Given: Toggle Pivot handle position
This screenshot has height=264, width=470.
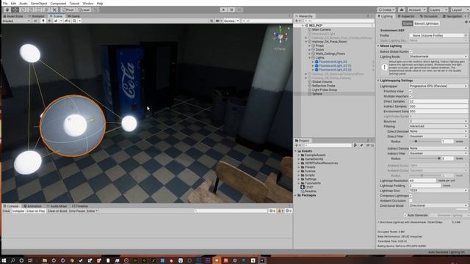Looking at the screenshot, I should 68,10.
